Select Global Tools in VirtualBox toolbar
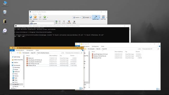Image resolution: width=169 pixels, height=95 pixels. [103, 17]
